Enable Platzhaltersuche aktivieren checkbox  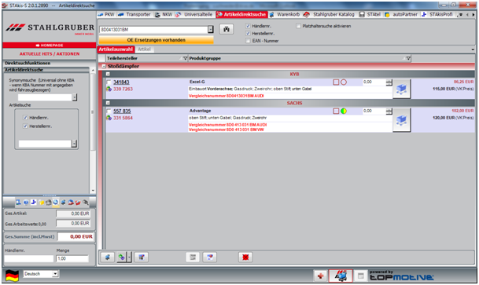coord(298,26)
